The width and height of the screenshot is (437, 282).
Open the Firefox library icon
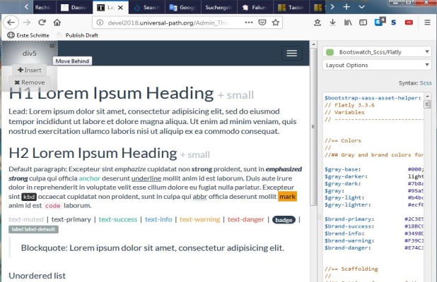[x=348, y=23]
